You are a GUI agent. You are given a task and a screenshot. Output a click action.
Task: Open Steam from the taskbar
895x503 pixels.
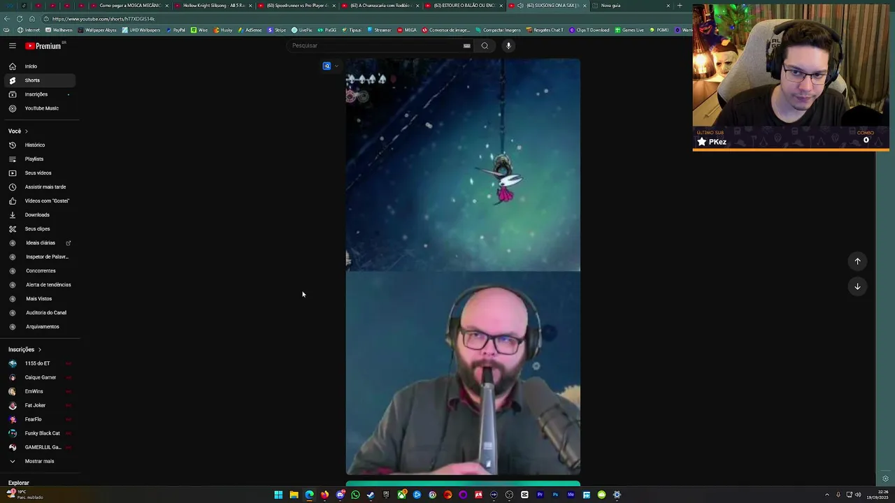click(x=371, y=495)
